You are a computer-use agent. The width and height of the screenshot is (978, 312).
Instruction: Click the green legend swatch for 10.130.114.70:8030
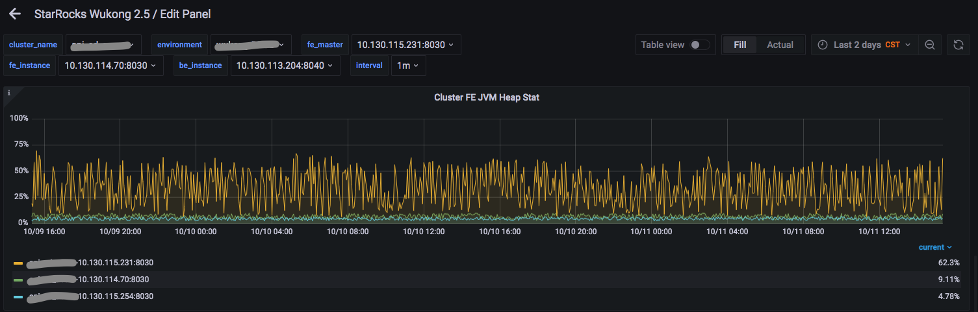point(18,280)
